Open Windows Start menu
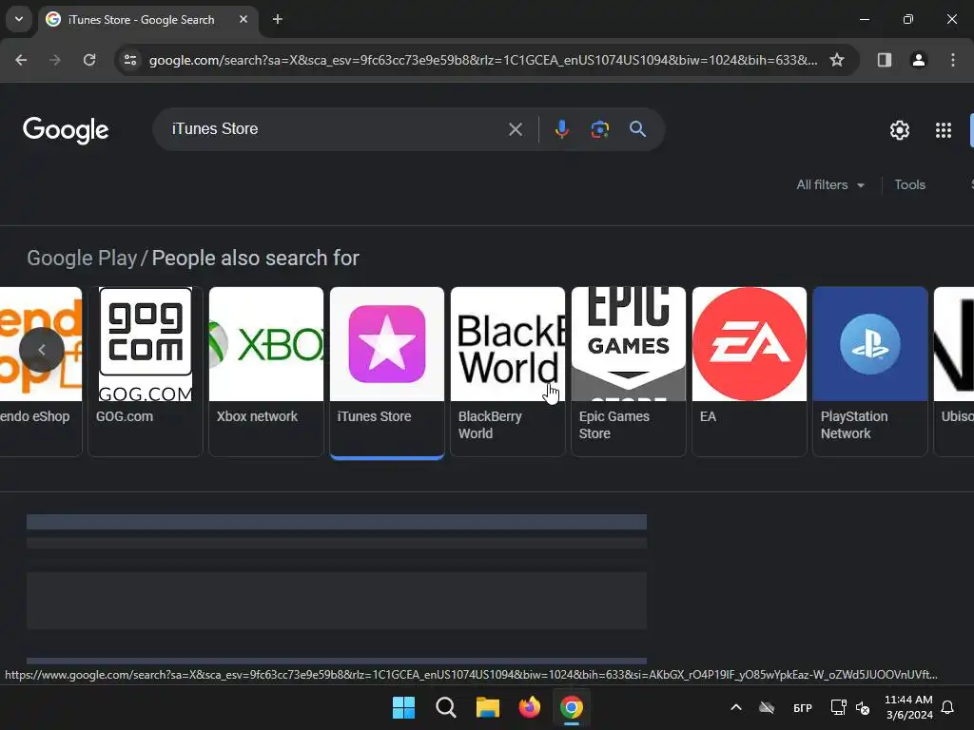Screen dimensions: 974x730 403,707
